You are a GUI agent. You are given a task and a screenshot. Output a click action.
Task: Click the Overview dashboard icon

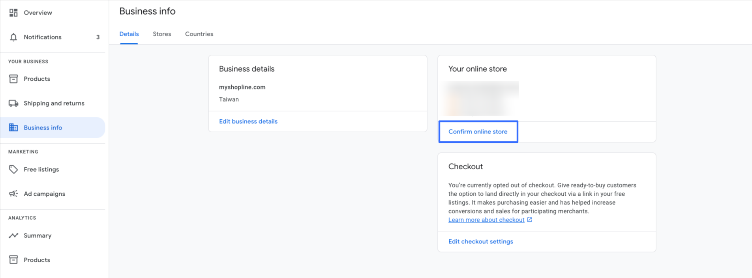tap(13, 13)
